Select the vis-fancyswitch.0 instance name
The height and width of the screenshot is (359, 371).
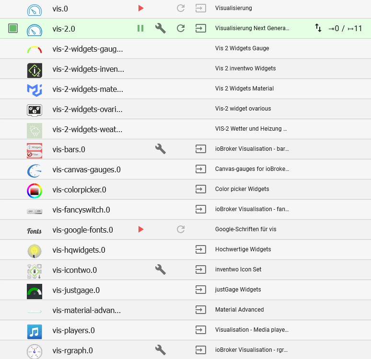(81, 210)
